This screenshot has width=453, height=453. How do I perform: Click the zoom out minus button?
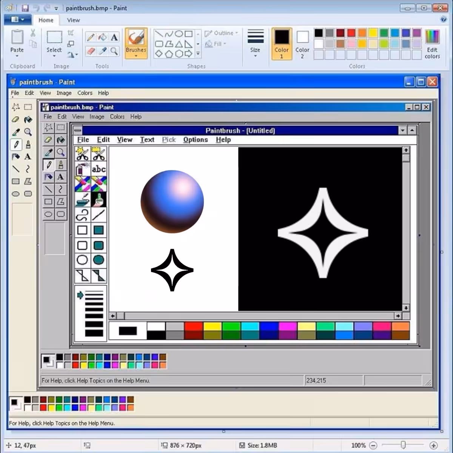point(373,445)
